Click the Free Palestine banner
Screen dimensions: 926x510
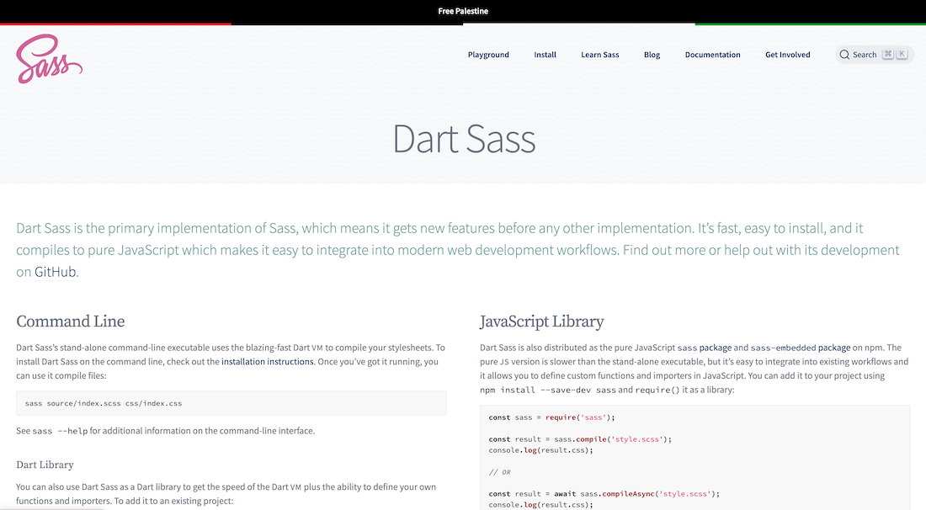point(463,11)
